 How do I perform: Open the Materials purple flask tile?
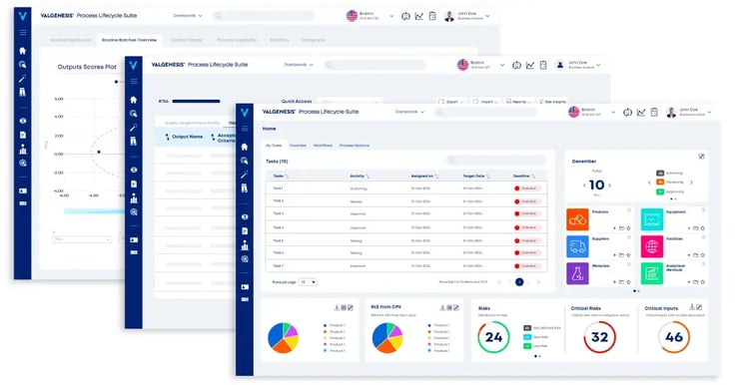click(x=577, y=273)
